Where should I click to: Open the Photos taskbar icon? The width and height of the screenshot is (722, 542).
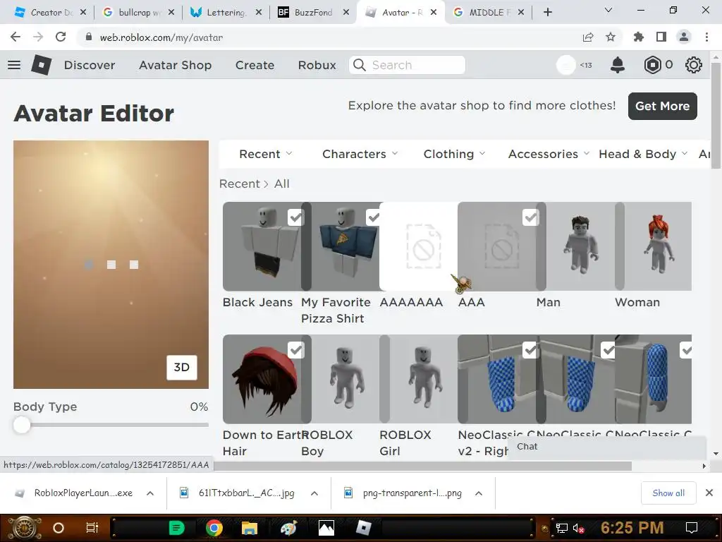coord(326,528)
